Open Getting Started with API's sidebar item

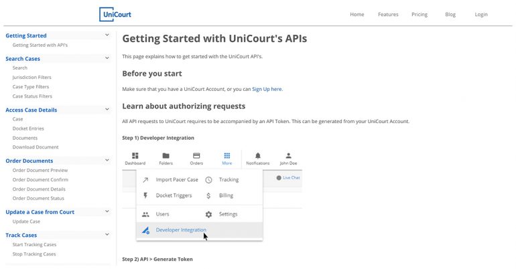coord(40,45)
